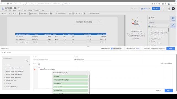Open Theme and layout panel
177x99 pixels.
point(94,13)
